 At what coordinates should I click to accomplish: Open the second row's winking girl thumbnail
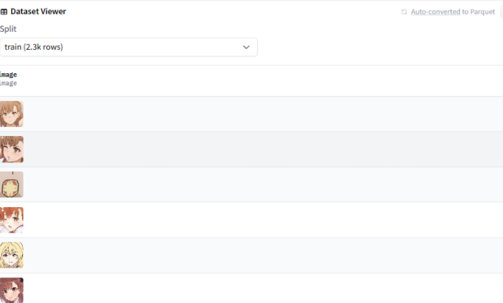tap(11, 149)
